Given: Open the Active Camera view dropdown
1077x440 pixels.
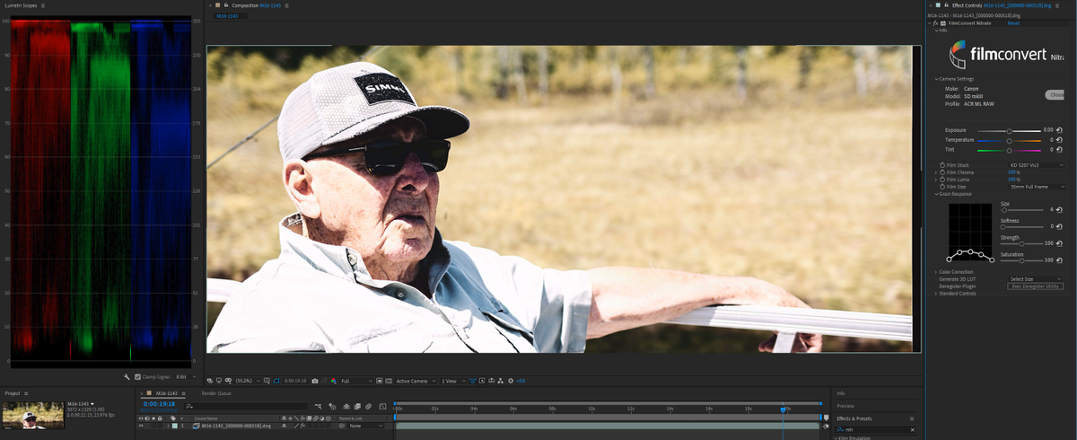Looking at the screenshot, I should [416, 381].
